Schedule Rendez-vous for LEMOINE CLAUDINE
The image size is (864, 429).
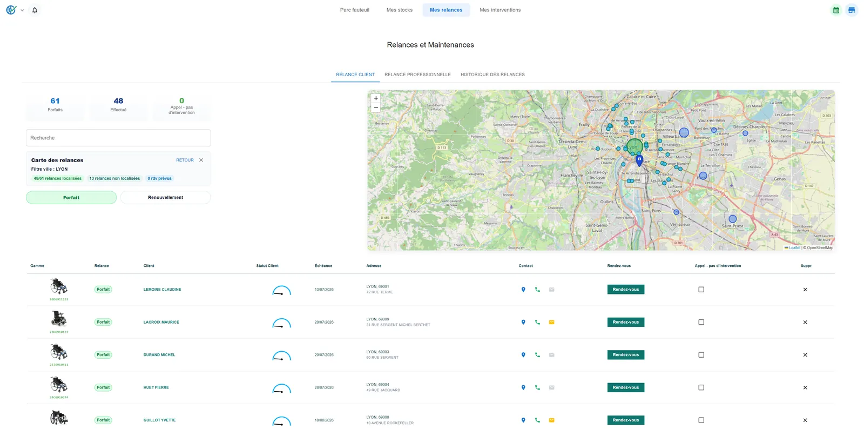point(626,290)
